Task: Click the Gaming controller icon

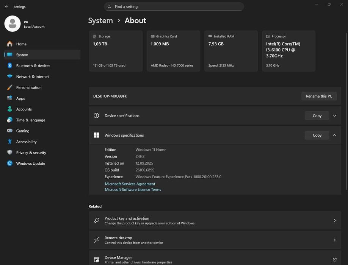Action: click(x=9, y=131)
